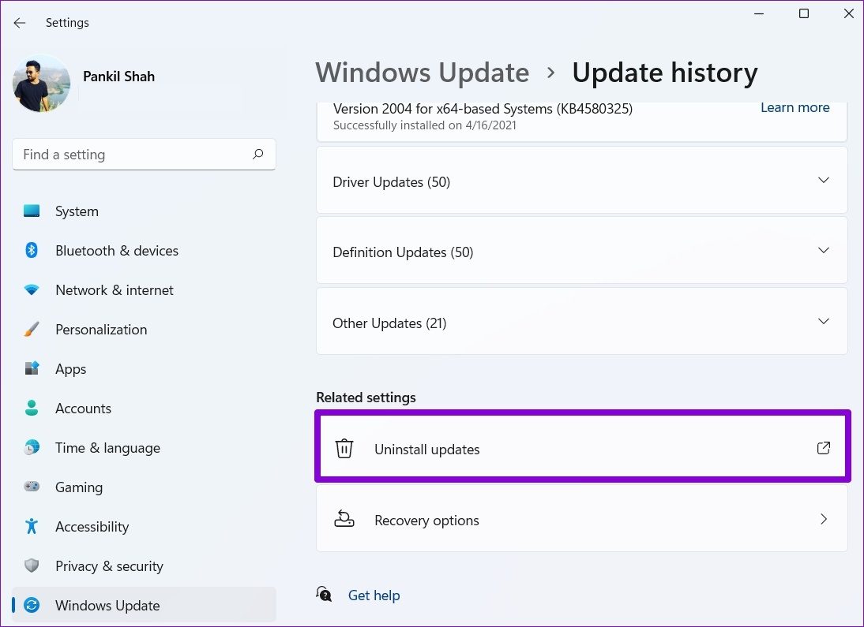
Task: Click the System monitor icon in sidebar
Action: (x=32, y=211)
